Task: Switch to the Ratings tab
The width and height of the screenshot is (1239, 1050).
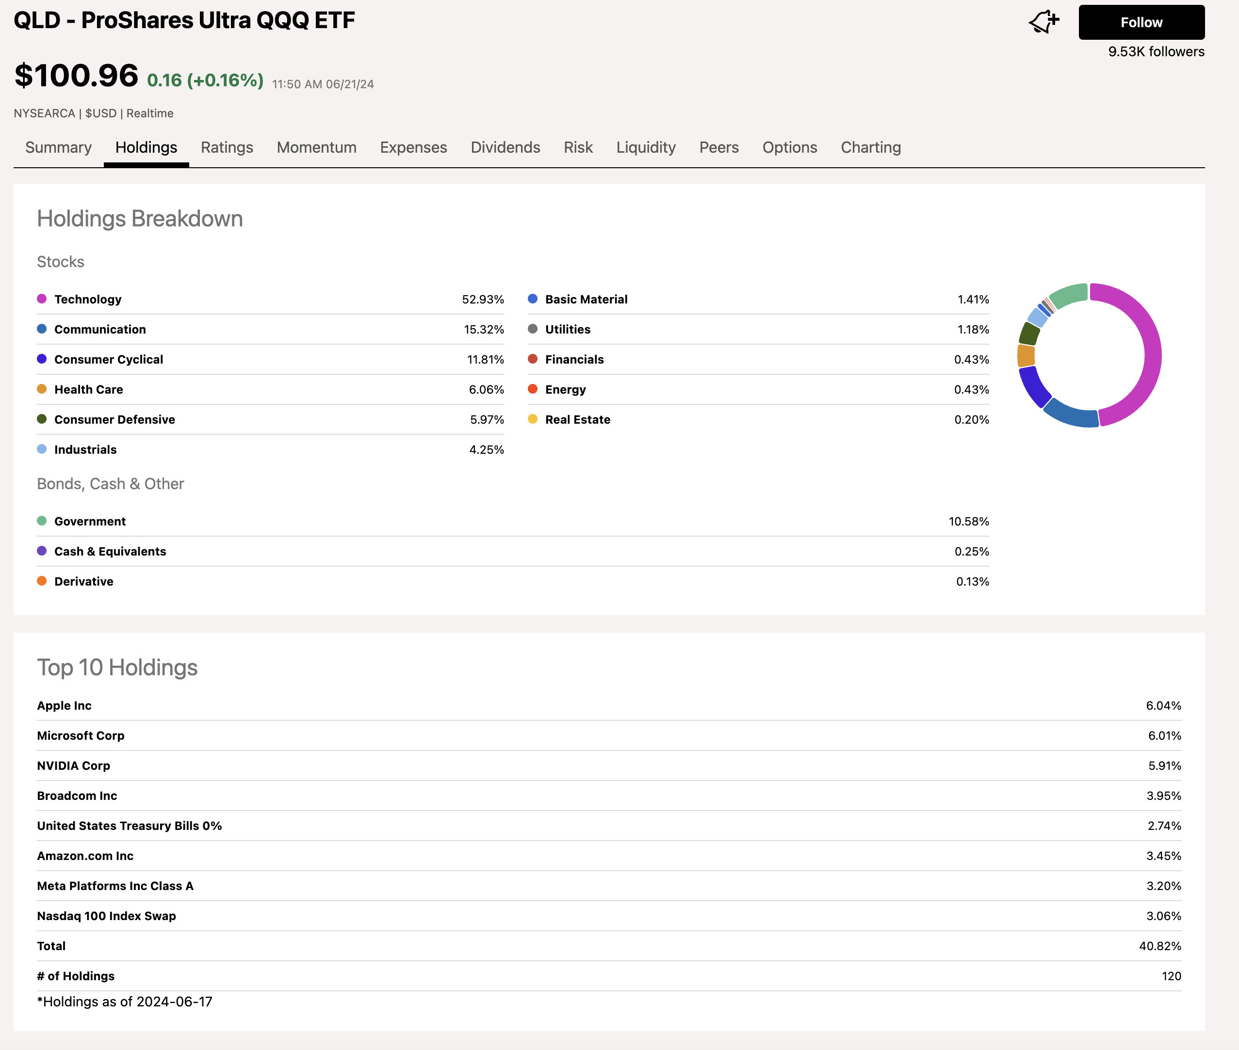Action: pos(227,148)
